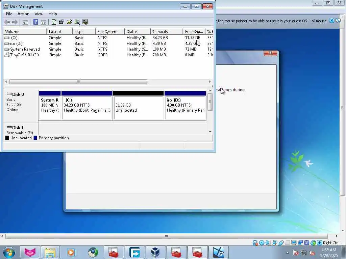Sort by the Capacity column header

pyautogui.click(x=167, y=31)
